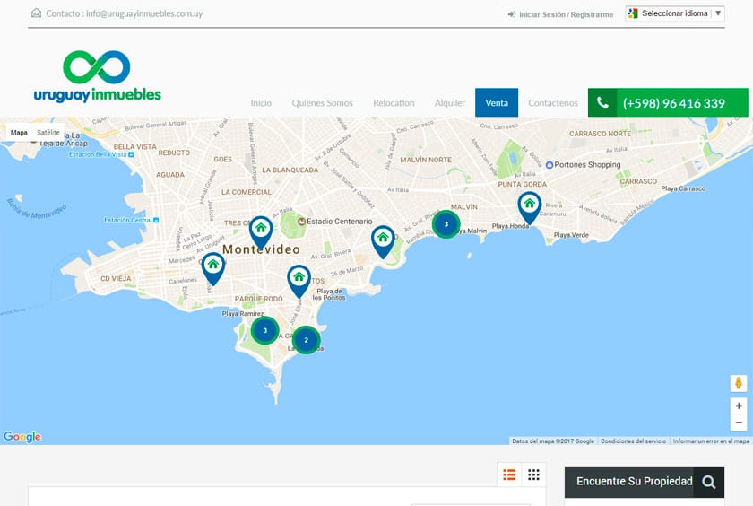
Task: Click the CARRASCO NORTE neighborhood label
Action: pos(600,134)
